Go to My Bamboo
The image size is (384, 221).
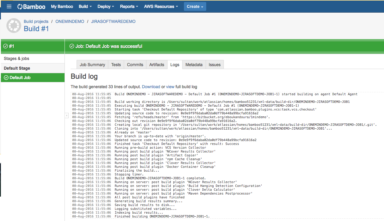click(x=62, y=6)
